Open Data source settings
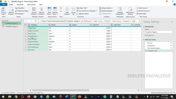Screen dimensions: 176x99 [x=130, y=11]
